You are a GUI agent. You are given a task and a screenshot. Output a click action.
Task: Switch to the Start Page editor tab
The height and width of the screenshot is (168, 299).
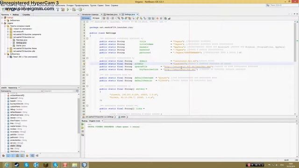90,14
